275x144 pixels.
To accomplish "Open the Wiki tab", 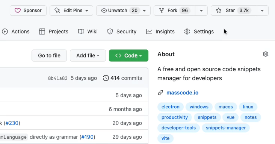I will (x=88, y=31).
